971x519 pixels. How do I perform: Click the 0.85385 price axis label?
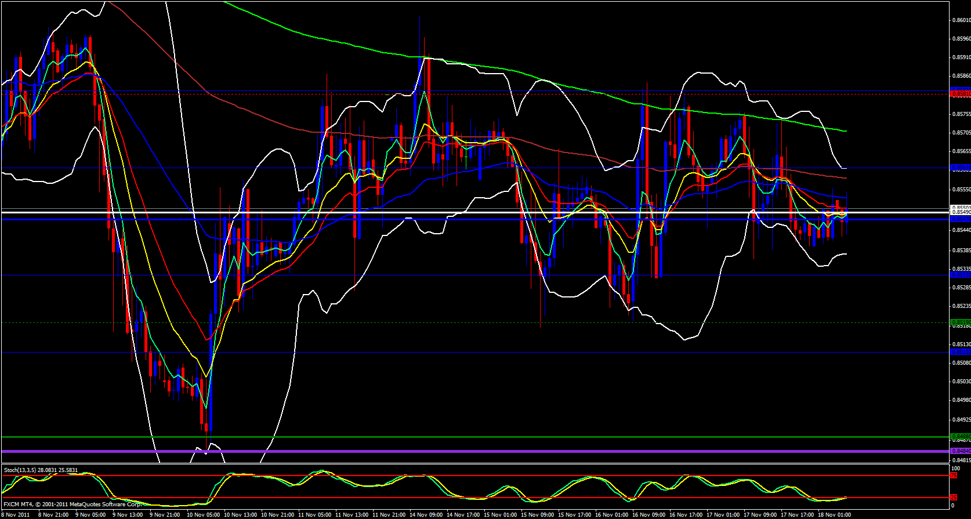[961, 251]
